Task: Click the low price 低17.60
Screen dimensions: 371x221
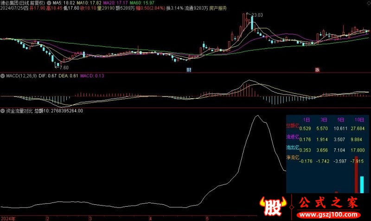Action: 71,8
